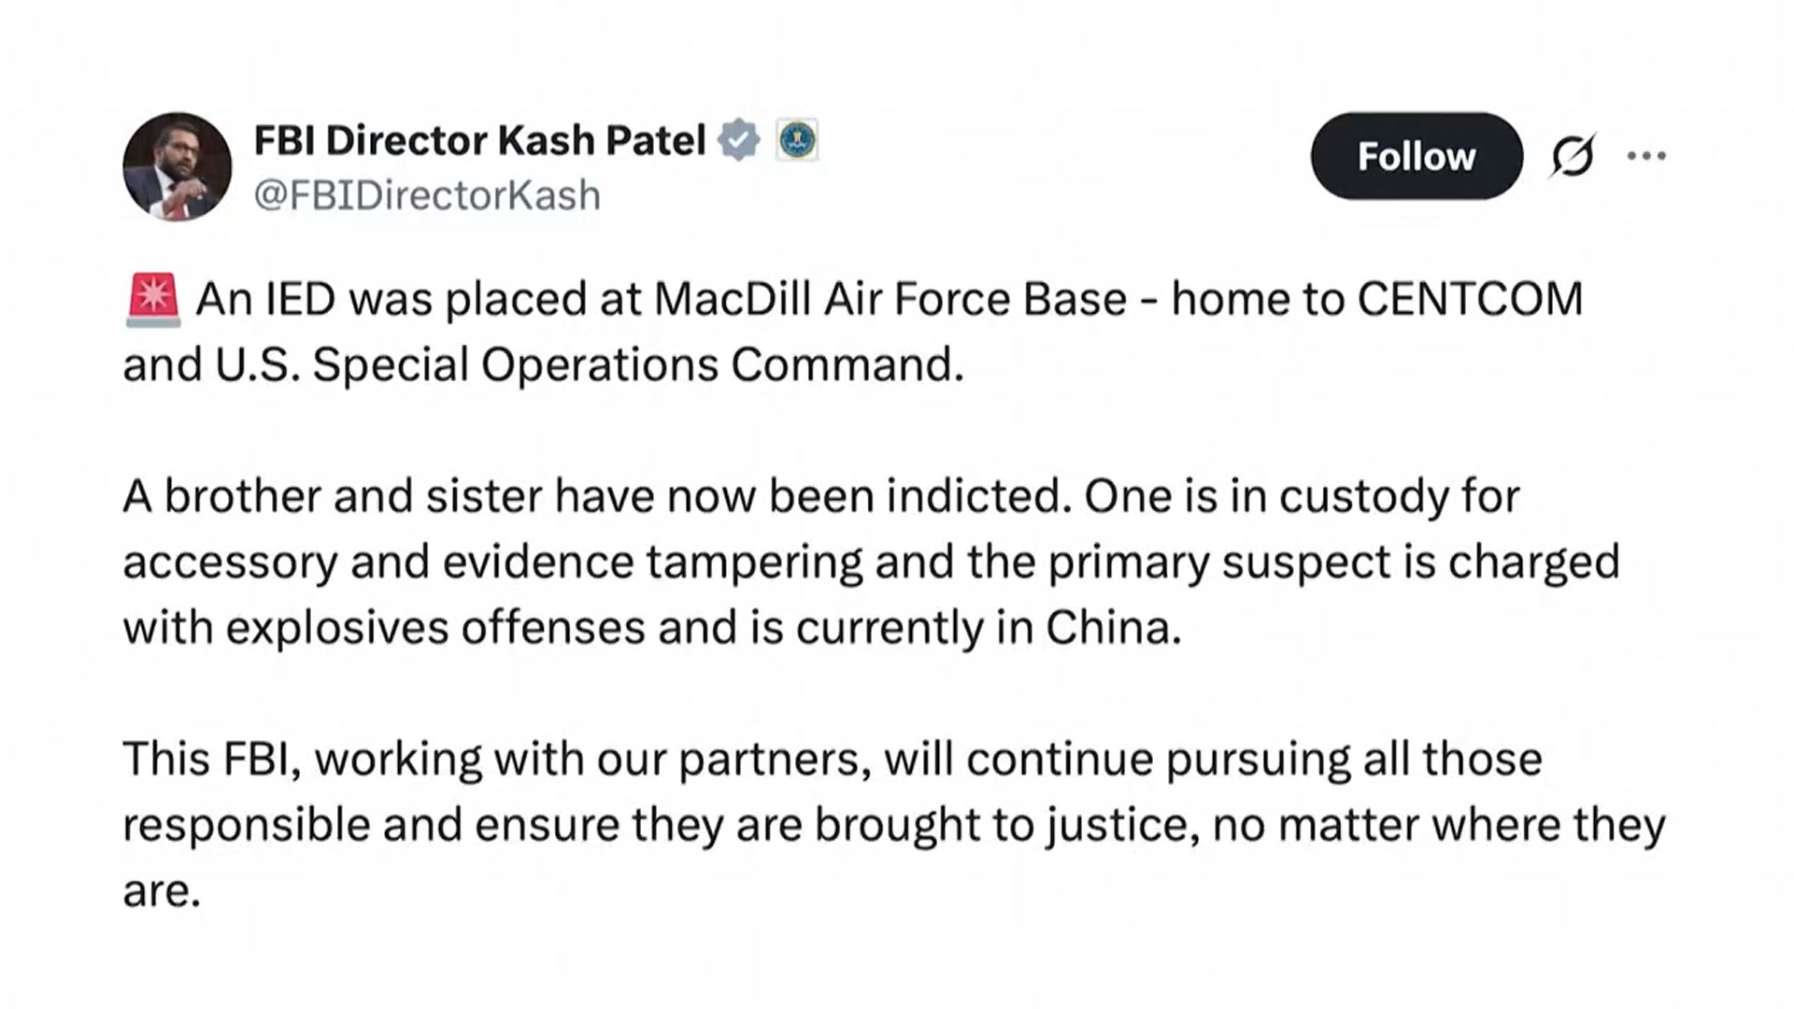Open Kash Patel's profile picture
1794x1009 pixels.
pyautogui.click(x=178, y=166)
